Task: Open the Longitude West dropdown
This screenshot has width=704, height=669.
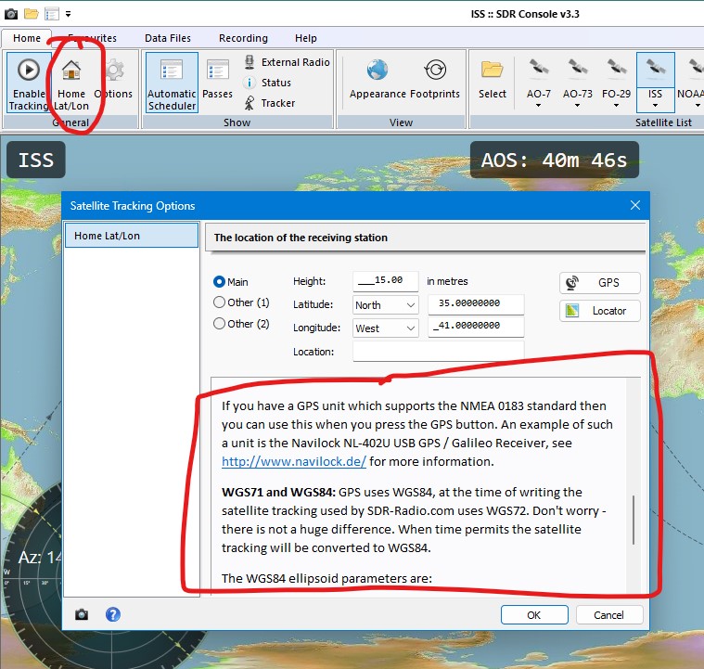Action: click(386, 328)
